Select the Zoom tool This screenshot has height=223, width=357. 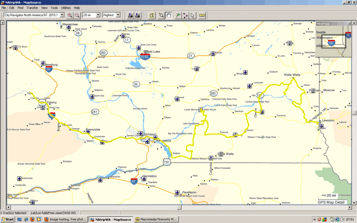coord(161,15)
